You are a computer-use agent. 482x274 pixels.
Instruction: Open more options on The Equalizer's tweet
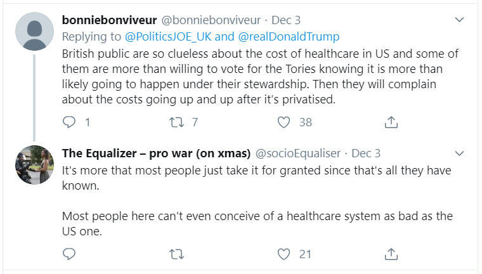(460, 153)
